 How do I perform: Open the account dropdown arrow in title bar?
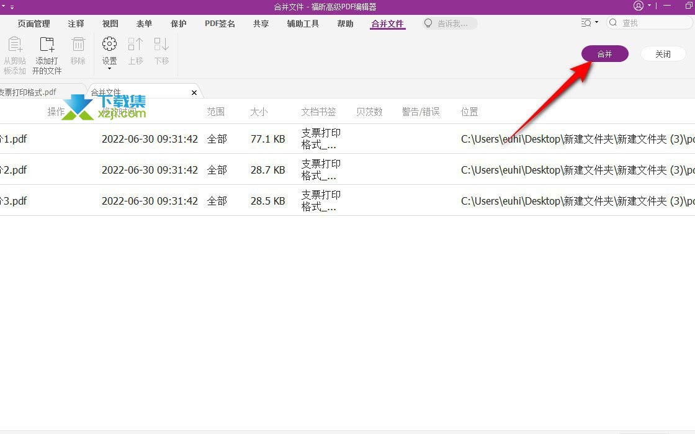tap(649, 6)
